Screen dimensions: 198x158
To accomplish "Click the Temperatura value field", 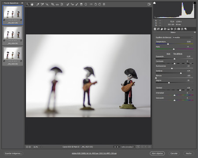I will (x=189, y=42).
